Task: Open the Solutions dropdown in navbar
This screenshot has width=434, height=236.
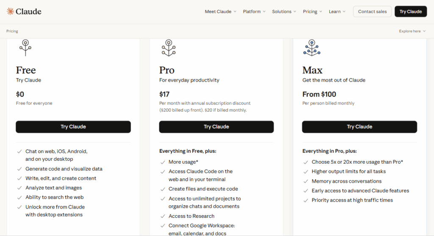Action: [x=284, y=11]
